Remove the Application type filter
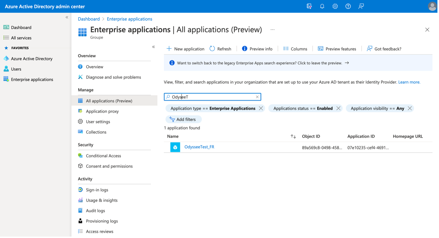439x238 pixels. tap(261, 108)
